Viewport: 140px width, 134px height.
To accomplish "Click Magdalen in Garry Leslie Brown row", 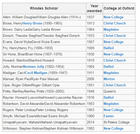I will coord(111,30).
